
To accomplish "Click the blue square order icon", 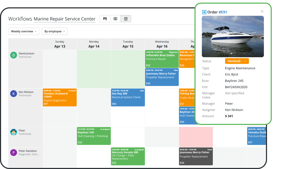I will [x=204, y=12].
